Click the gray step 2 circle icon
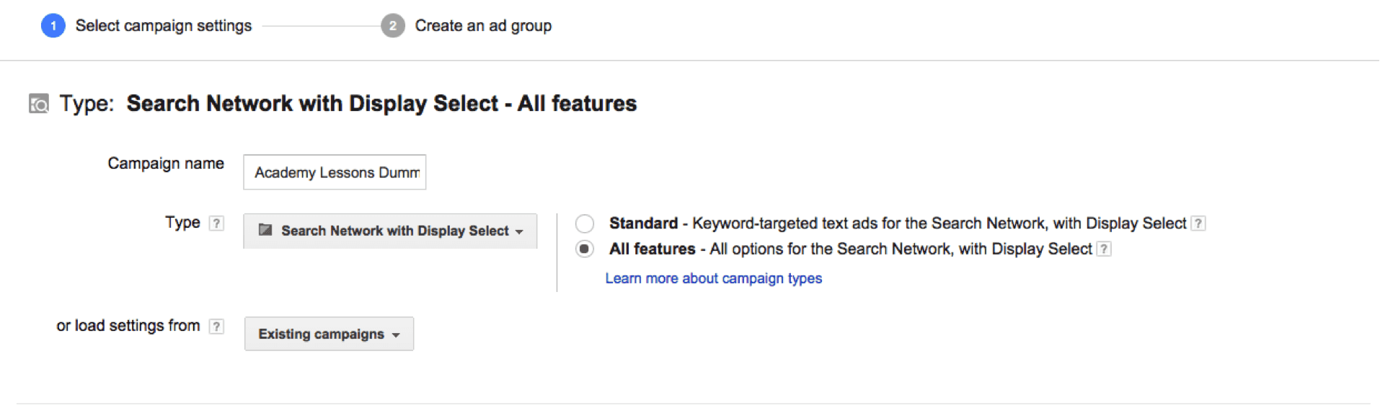 (x=392, y=26)
